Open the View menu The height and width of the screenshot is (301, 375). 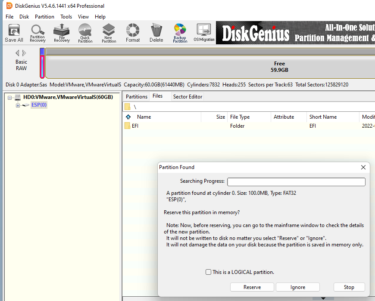(83, 17)
